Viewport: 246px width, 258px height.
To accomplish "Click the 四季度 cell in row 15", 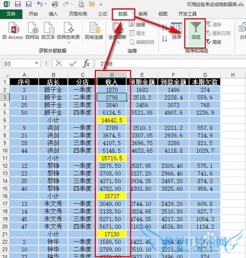I will [82, 188].
